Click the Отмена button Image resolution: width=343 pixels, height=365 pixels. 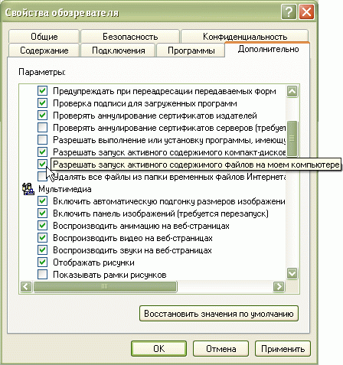220,348
